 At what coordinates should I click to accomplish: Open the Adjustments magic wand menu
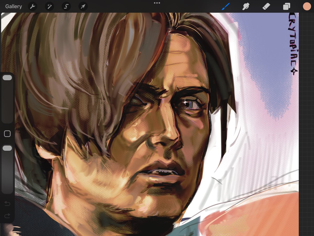[x=49, y=7]
